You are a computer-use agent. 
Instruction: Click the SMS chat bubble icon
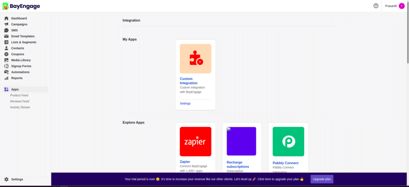(x=6, y=30)
